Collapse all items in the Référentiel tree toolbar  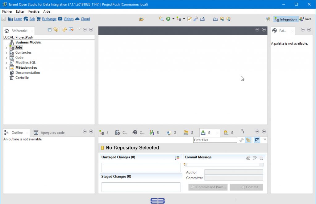pyautogui.click(x=50, y=30)
